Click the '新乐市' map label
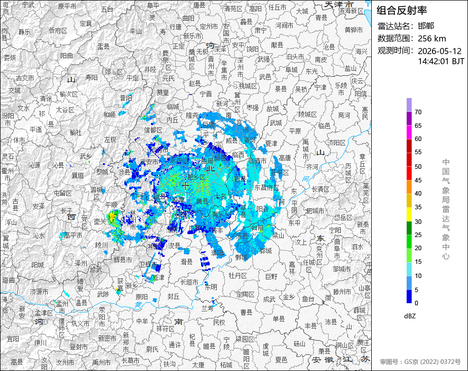 pos(192,36)
